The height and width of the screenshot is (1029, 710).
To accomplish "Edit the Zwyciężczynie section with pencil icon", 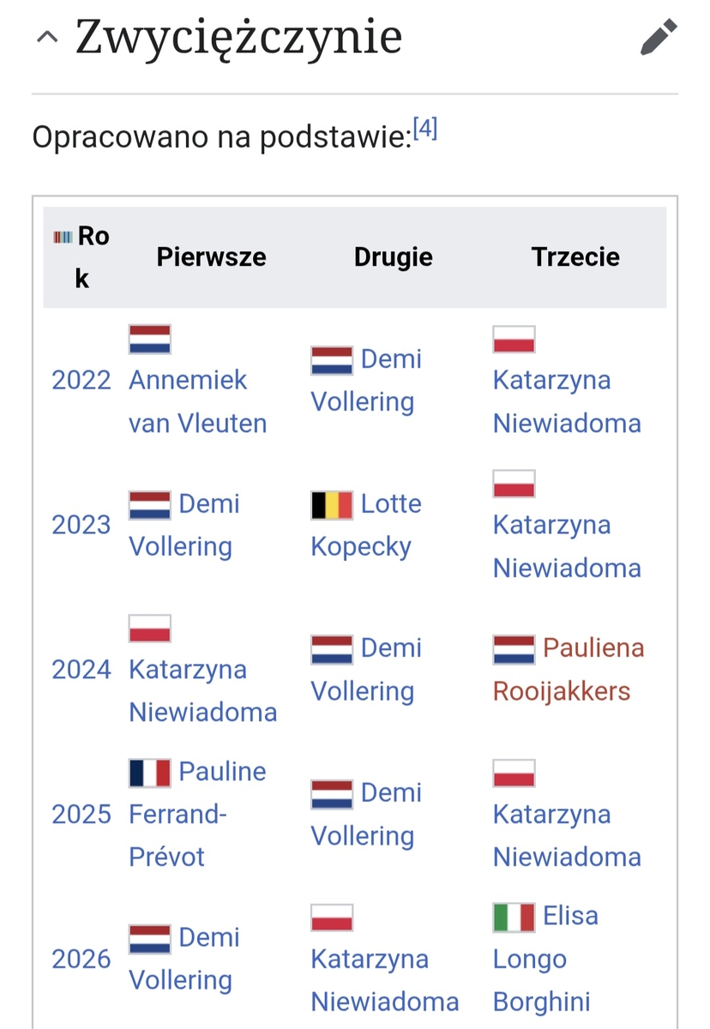I will 659,37.
